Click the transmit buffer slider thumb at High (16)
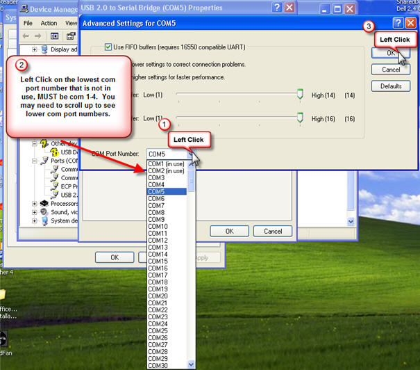420x370 pixels. pyautogui.click(x=300, y=118)
